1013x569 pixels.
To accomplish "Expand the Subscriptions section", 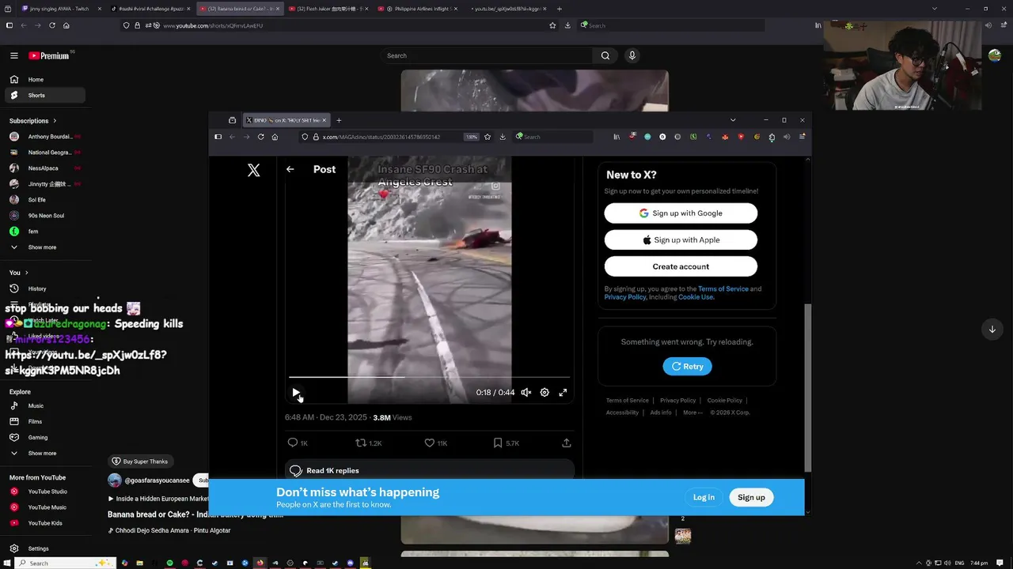I will [x=33, y=121].
